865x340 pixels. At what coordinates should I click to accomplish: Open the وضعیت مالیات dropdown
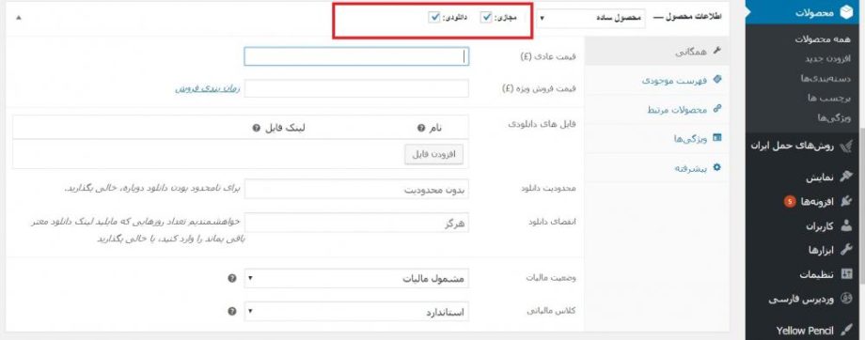pos(356,279)
